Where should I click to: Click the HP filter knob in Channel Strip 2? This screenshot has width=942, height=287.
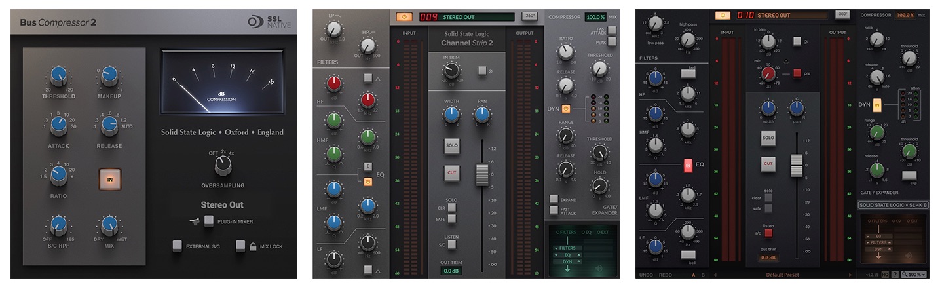[x=368, y=45]
